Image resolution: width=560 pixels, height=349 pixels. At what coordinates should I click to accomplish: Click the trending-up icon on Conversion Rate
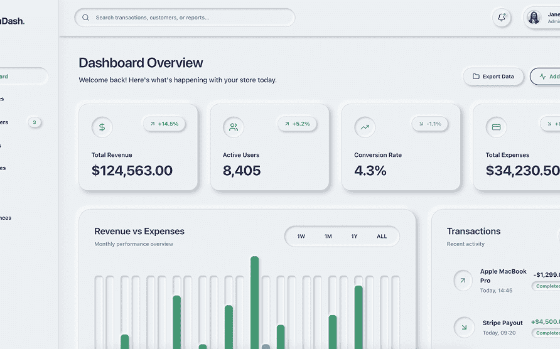(365, 127)
